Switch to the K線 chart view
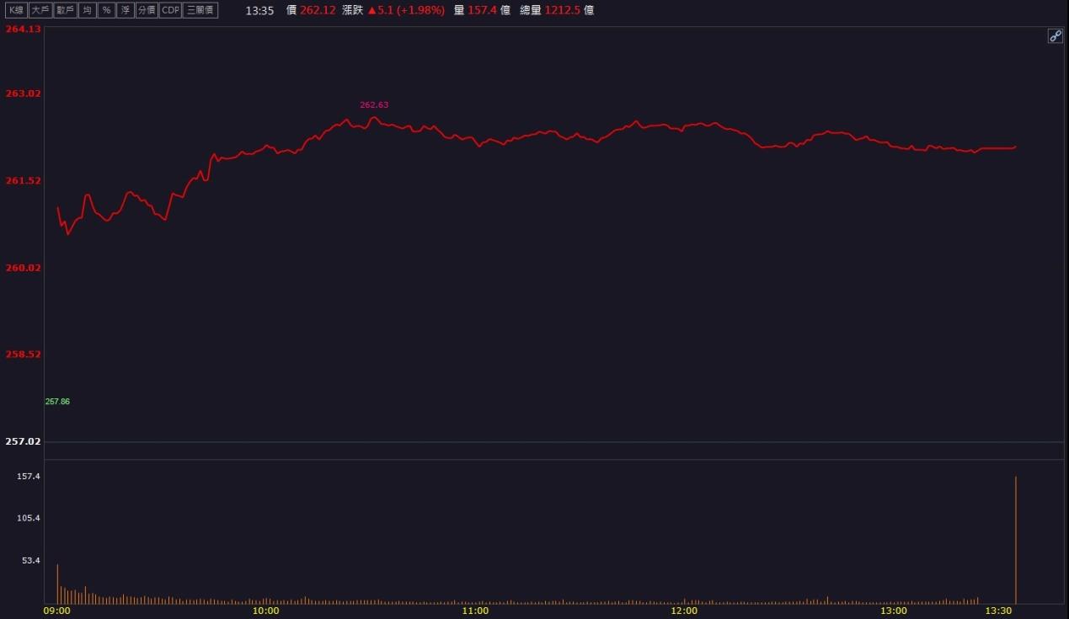This screenshot has height=619, width=1069. pos(16,10)
